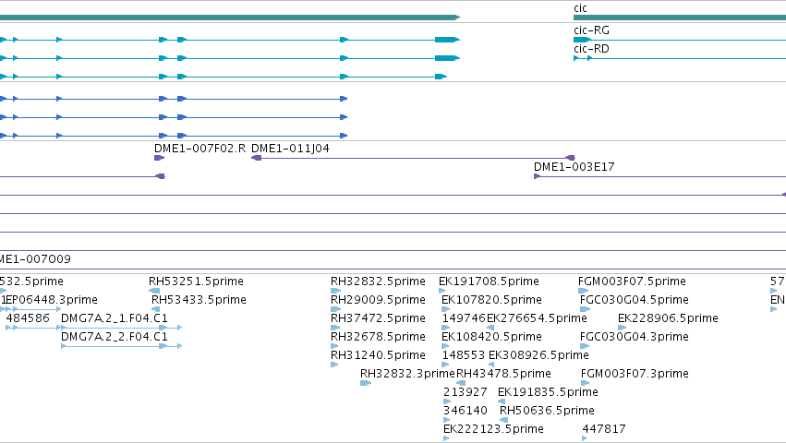Click the arrow glyph under RH53251.5prime
Image resolution: width=786 pixels, height=443 pixels.
click(154, 291)
